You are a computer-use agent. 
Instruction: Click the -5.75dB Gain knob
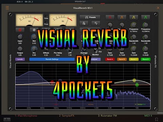coord(122,49)
